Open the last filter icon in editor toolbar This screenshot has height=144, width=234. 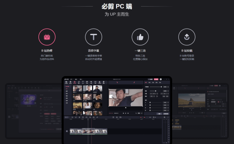tap(103, 82)
